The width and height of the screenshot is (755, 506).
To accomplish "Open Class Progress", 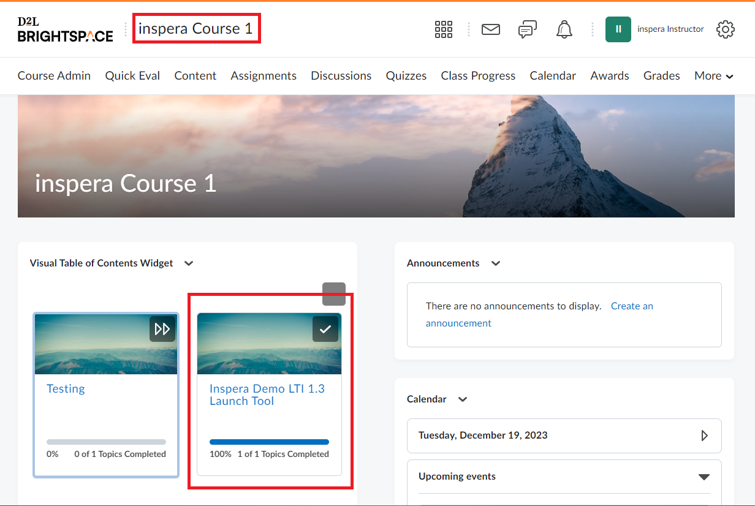I will 478,76.
